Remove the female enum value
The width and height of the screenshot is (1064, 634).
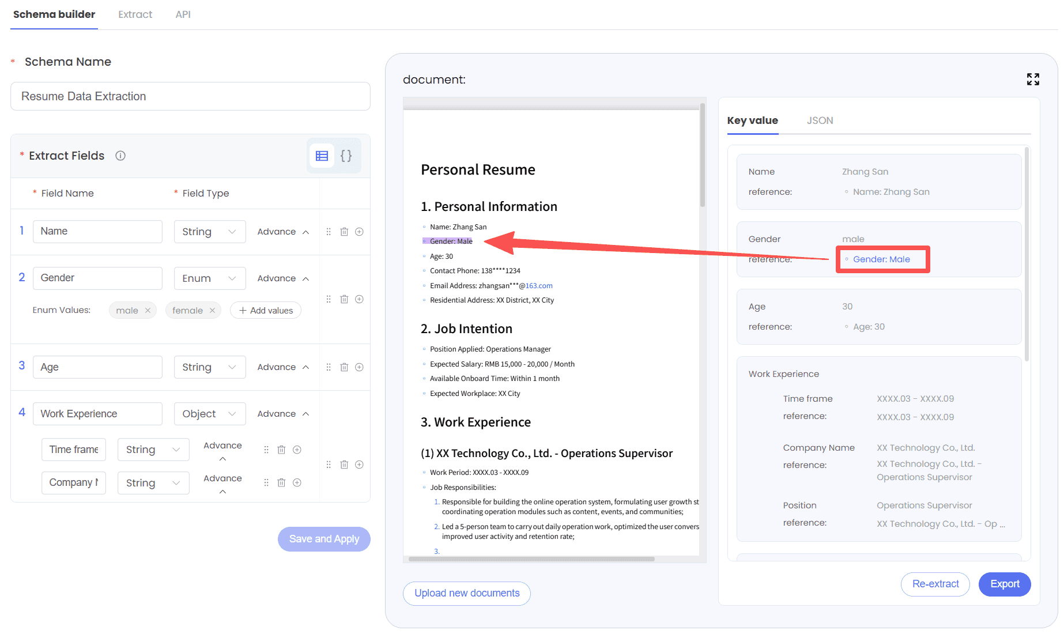(x=212, y=311)
